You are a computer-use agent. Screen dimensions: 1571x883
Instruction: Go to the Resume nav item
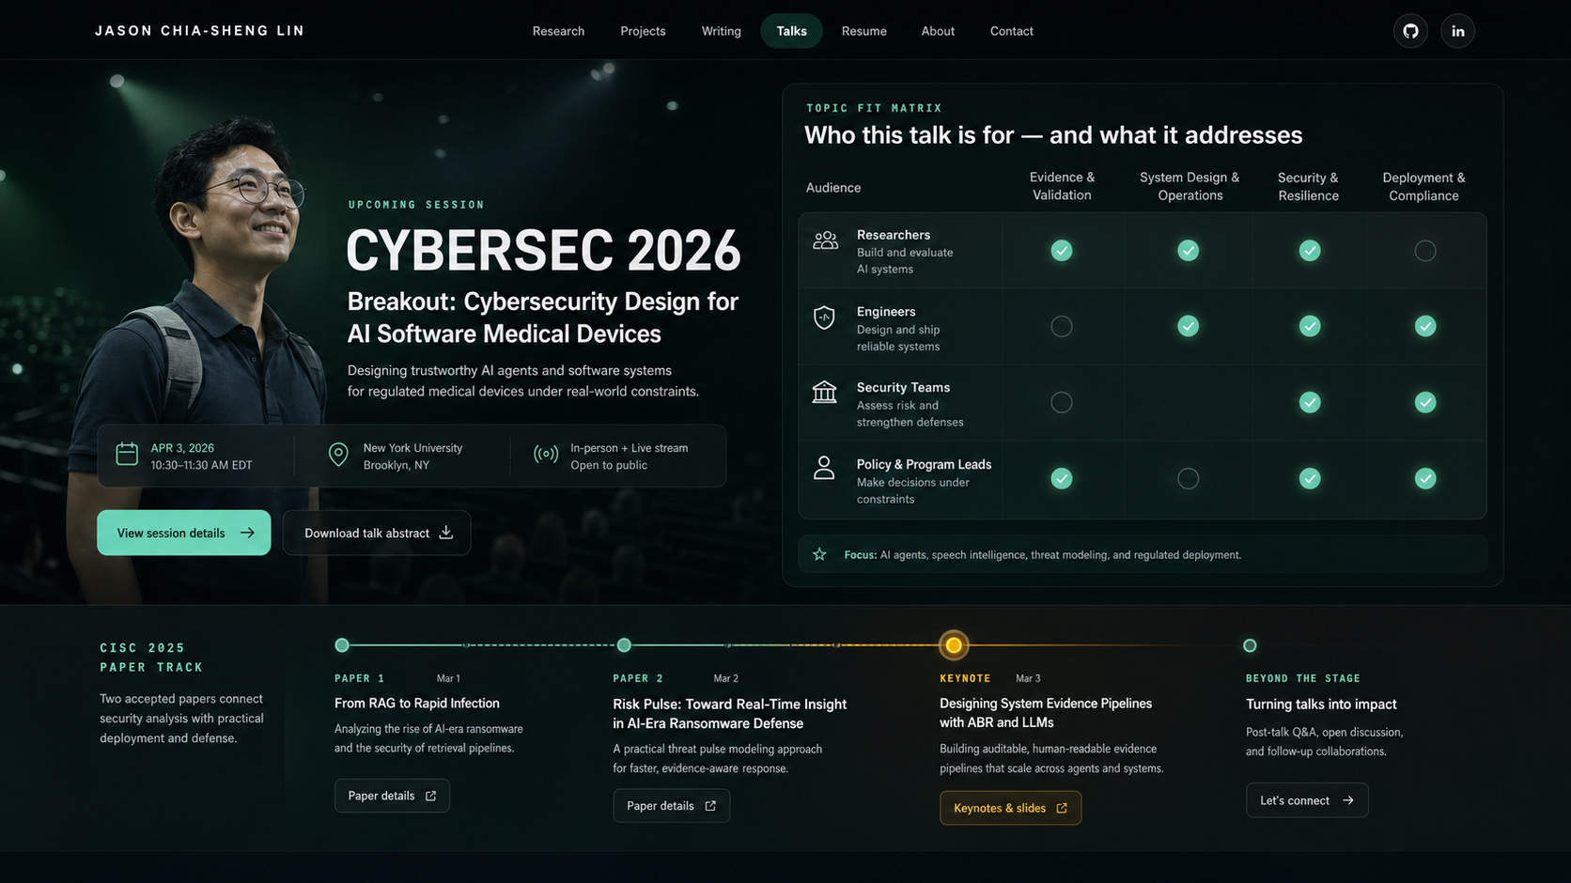click(x=864, y=31)
